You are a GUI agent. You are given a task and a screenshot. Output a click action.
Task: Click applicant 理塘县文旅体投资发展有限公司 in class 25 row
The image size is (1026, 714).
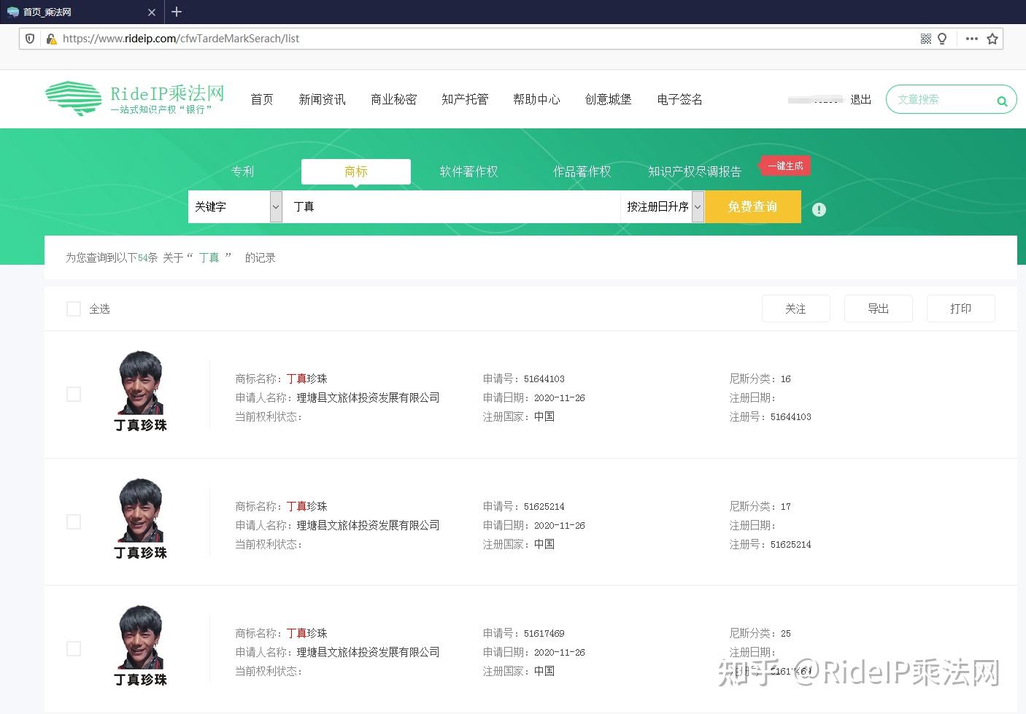[369, 652]
